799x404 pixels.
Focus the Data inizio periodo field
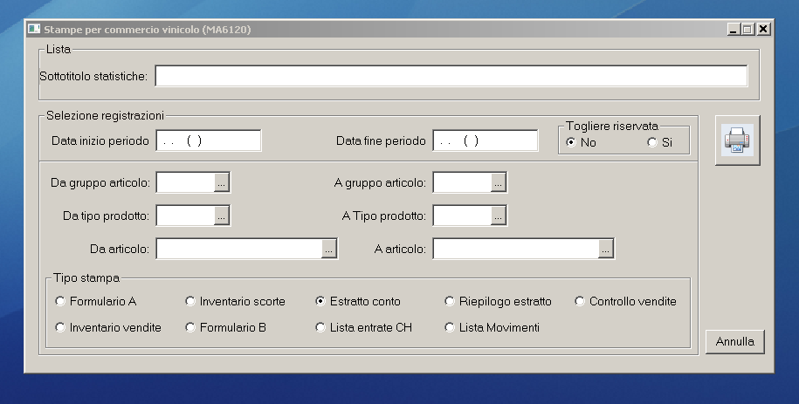(x=208, y=140)
